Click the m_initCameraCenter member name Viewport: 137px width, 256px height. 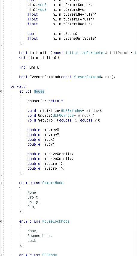[x=72, y=5]
